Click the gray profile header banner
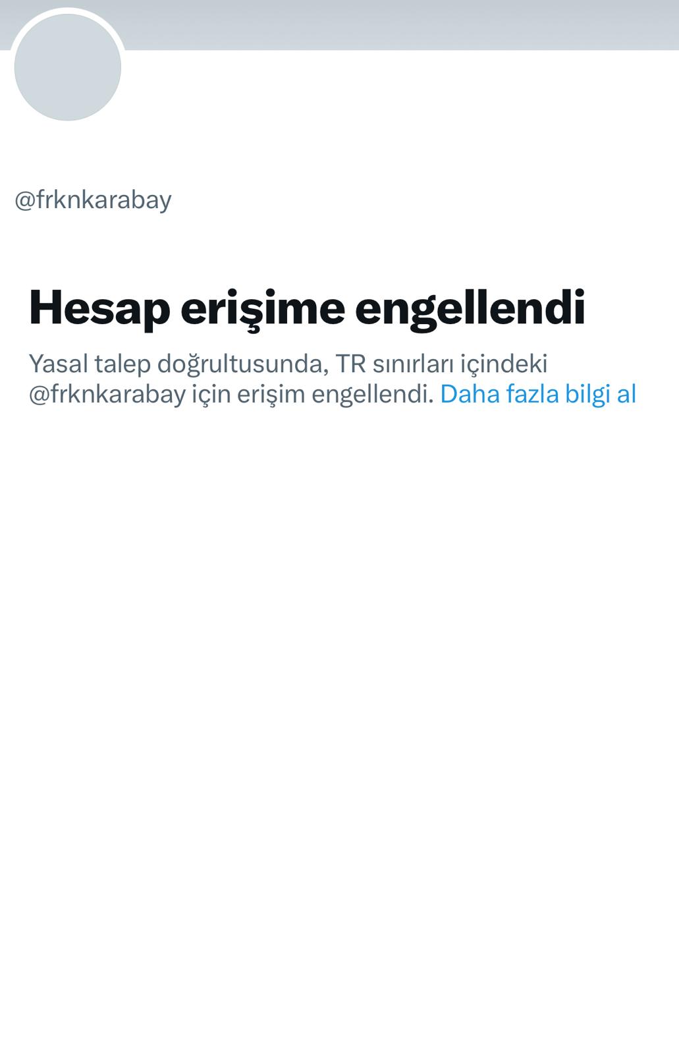 [339, 24]
